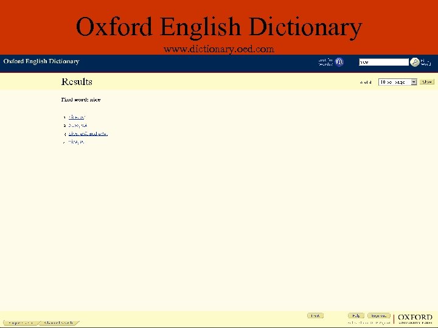This screenshot has width=438, height=328.
Task: Open the Advanced search tab
Action: click(58, 323)
